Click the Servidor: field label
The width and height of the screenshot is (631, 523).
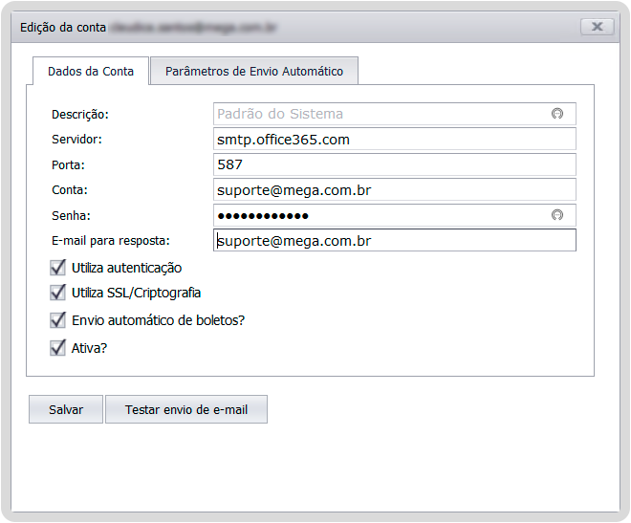point(76,140)
